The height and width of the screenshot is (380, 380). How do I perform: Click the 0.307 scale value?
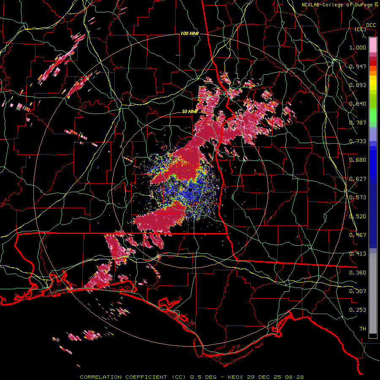358,291
